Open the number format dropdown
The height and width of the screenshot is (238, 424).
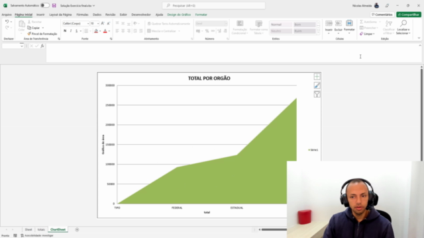pyautogui.click(x=226, y=24)
